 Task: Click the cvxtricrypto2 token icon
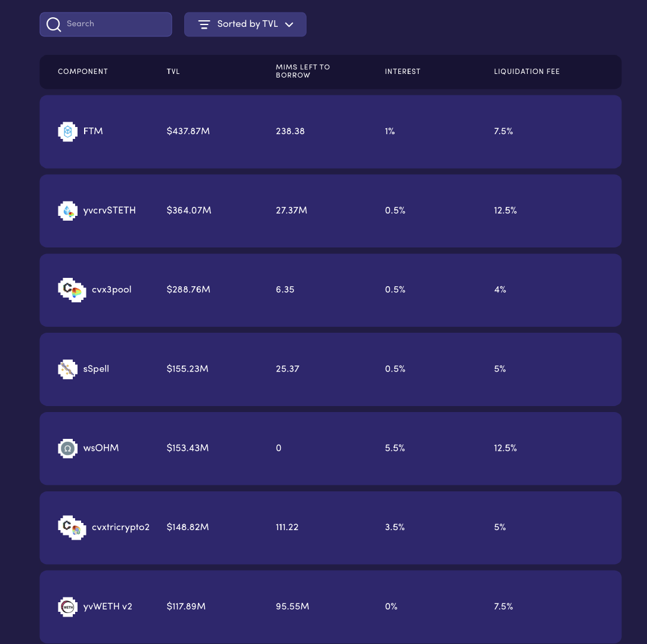click(72, 527)
